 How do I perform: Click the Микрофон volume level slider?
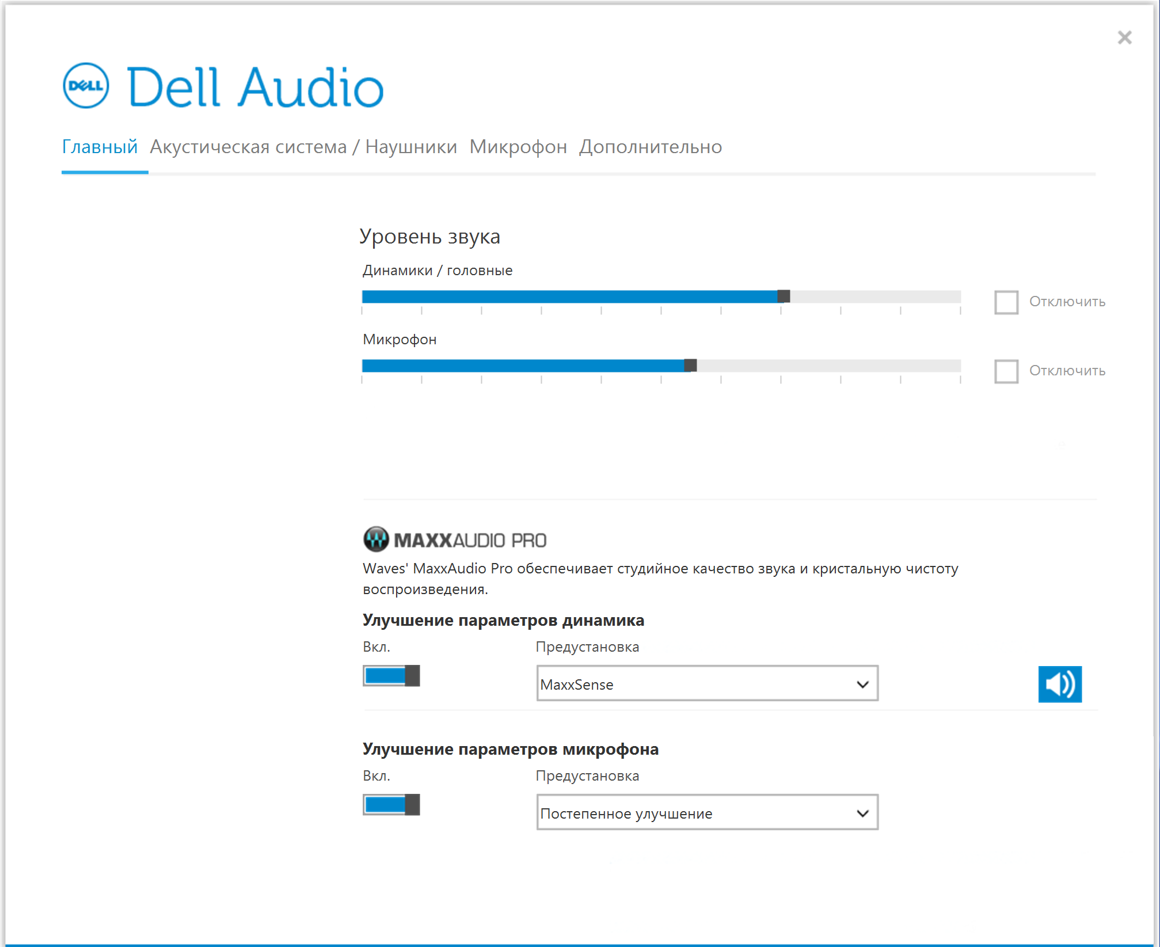point(661,366)
